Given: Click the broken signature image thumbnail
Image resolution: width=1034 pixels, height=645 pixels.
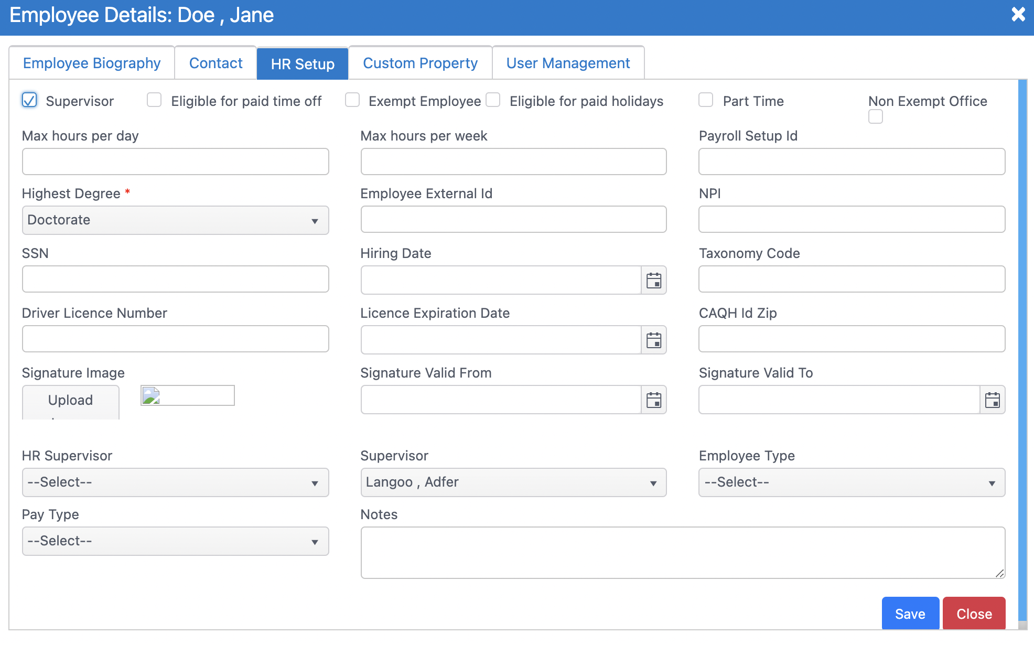Looking at the screenshot, I should (187, 395).
